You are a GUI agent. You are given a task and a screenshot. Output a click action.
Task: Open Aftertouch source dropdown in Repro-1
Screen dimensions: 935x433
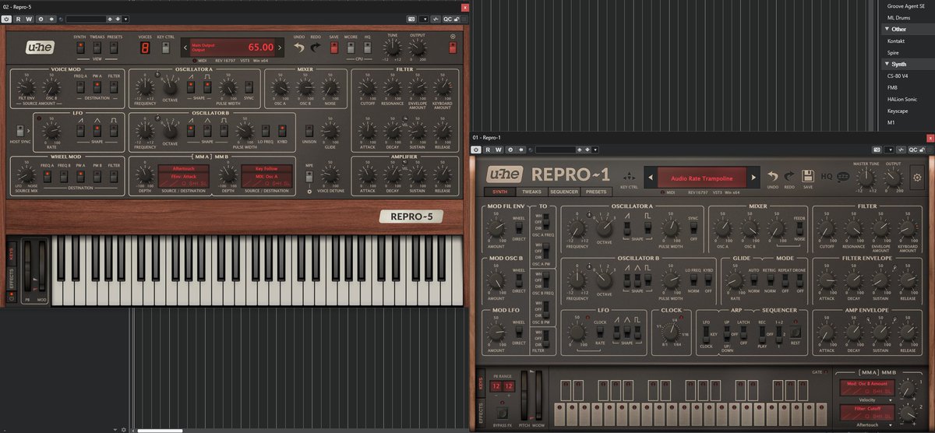coord(866,424)
